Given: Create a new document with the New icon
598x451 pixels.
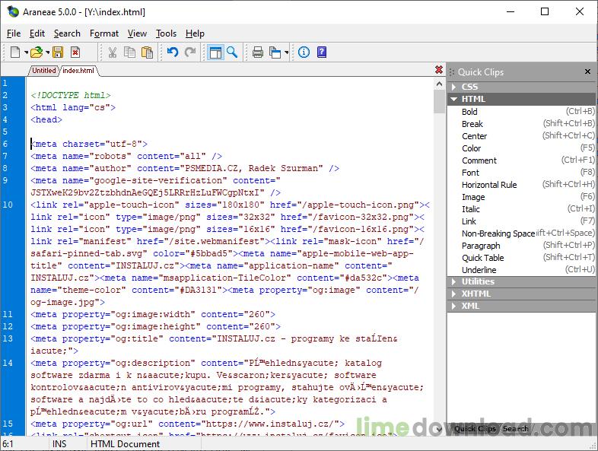Looking at the screenshot, I should (15, 52).
